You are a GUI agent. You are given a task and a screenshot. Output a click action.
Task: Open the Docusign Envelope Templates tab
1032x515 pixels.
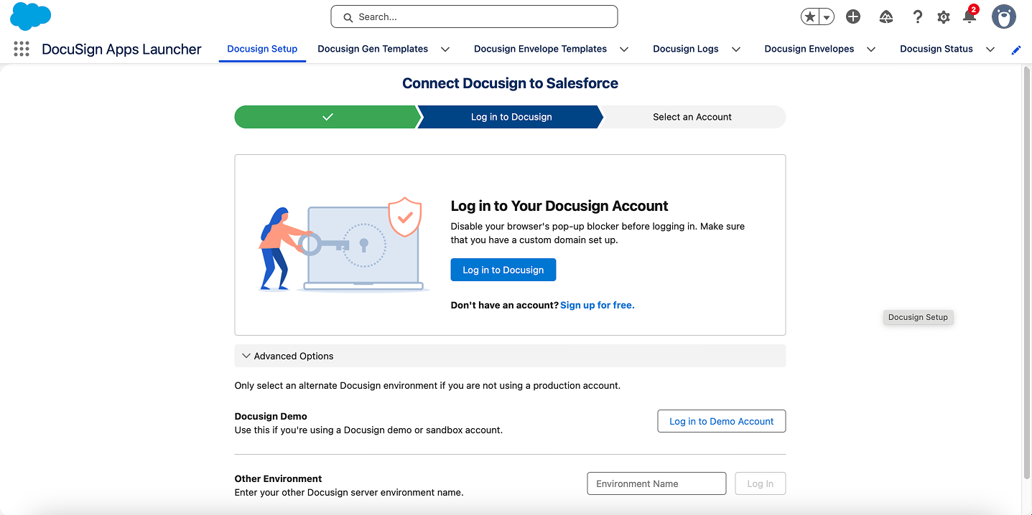[540, 49]
